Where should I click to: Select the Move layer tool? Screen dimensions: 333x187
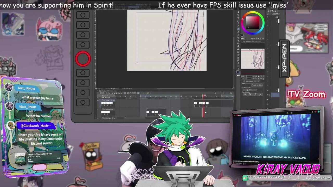238,18
